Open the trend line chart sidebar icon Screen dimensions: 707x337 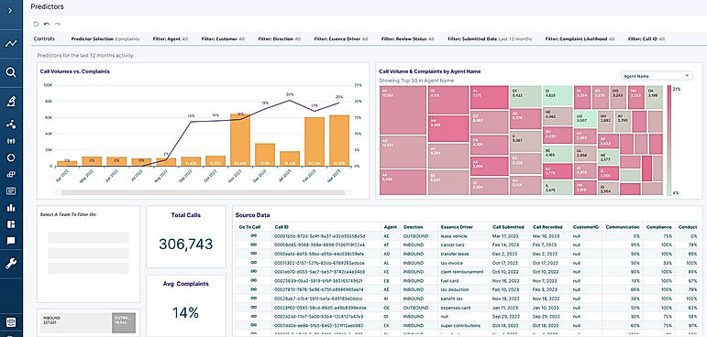click(x=11, y=44)
